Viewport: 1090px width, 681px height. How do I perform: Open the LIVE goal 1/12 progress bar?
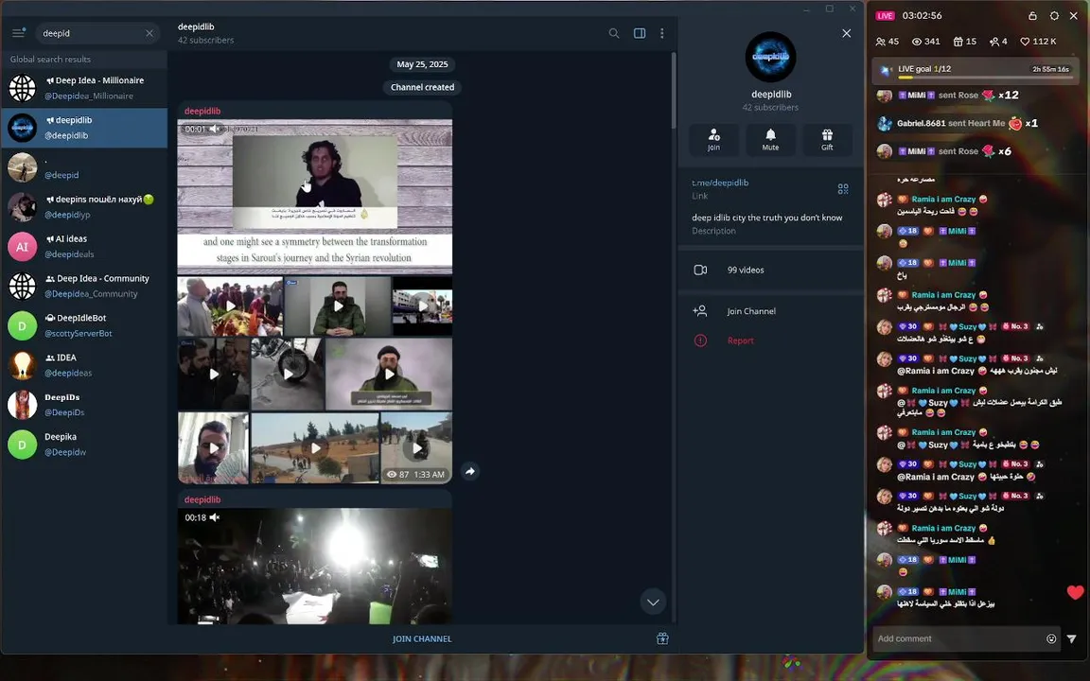coord(976,70)
